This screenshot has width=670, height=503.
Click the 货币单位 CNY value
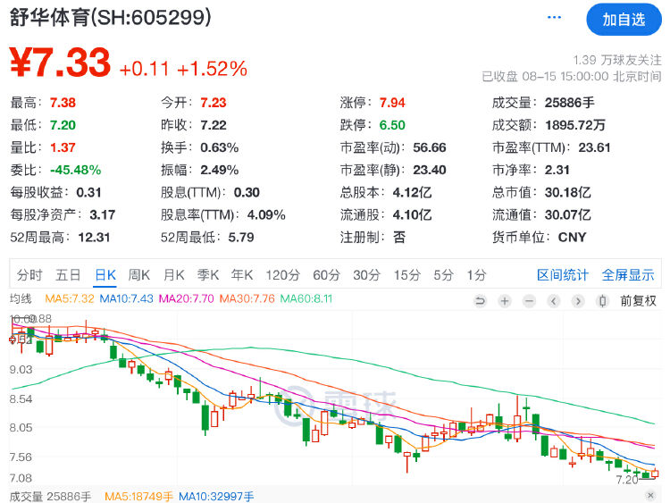(x=572, y=237)
